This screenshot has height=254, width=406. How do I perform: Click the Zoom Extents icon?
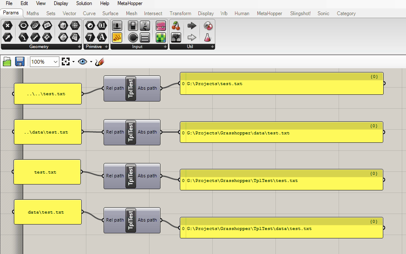click(67, 61)
